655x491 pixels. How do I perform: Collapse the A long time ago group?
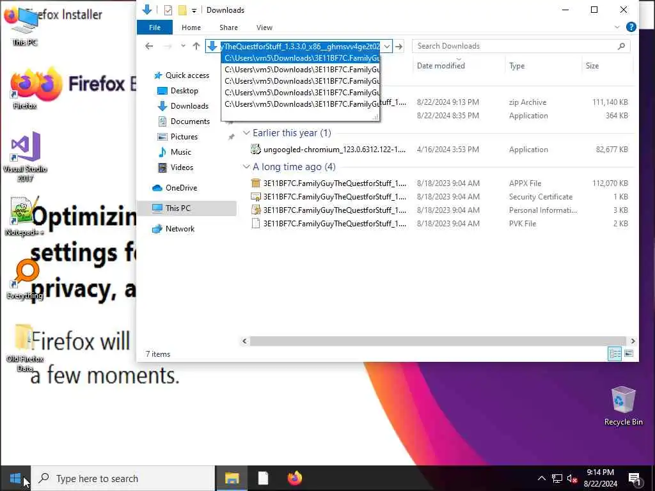[246, 167]
